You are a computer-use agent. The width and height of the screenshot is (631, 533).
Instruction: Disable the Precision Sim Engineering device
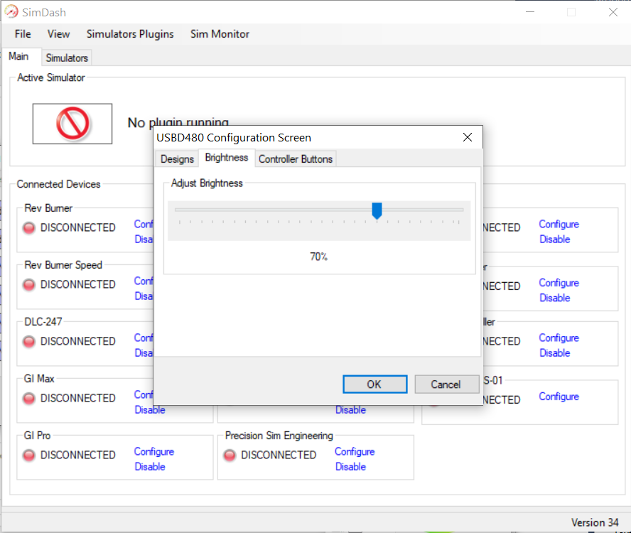coord(350,467)
